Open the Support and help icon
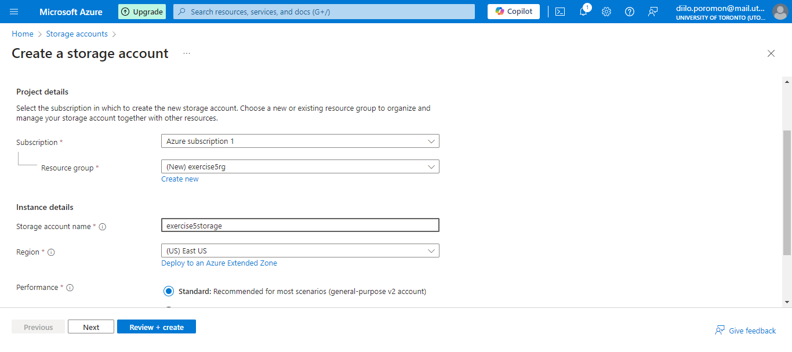This screenshot has height=352, width=792. pyautogui.click(x=630, y=12)
